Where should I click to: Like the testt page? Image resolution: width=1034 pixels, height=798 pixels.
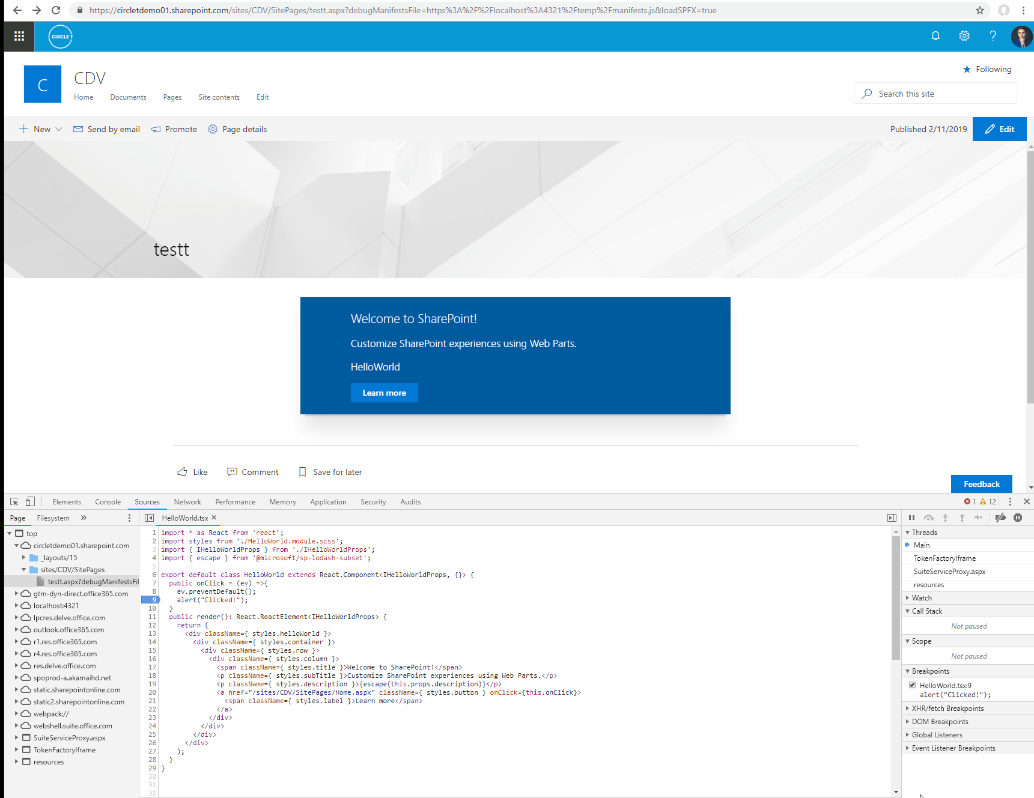click(x=192, y=472)
